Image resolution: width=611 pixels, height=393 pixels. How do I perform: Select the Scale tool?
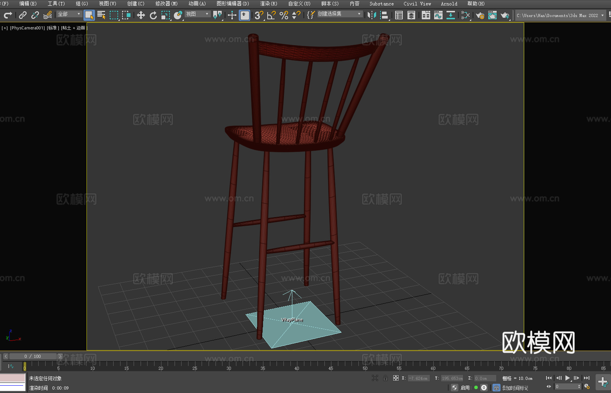(166, 15)
